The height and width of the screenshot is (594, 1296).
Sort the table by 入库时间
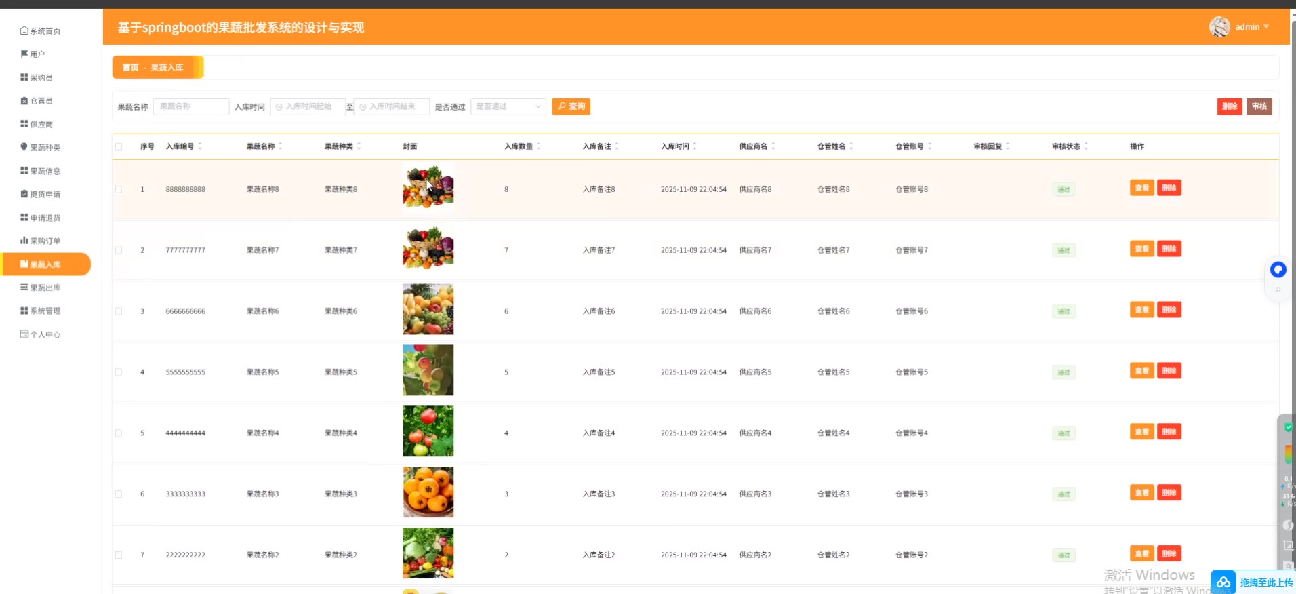[695, 146]
